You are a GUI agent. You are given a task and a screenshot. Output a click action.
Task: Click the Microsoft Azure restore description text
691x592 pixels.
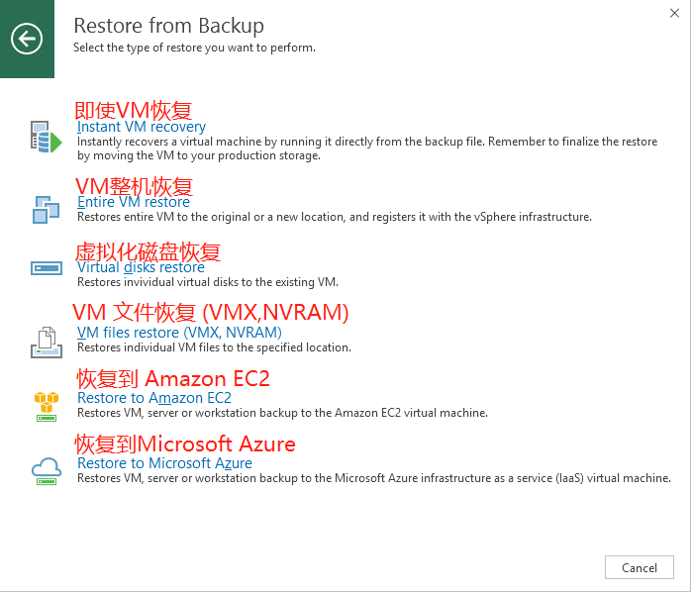[374, 478]
